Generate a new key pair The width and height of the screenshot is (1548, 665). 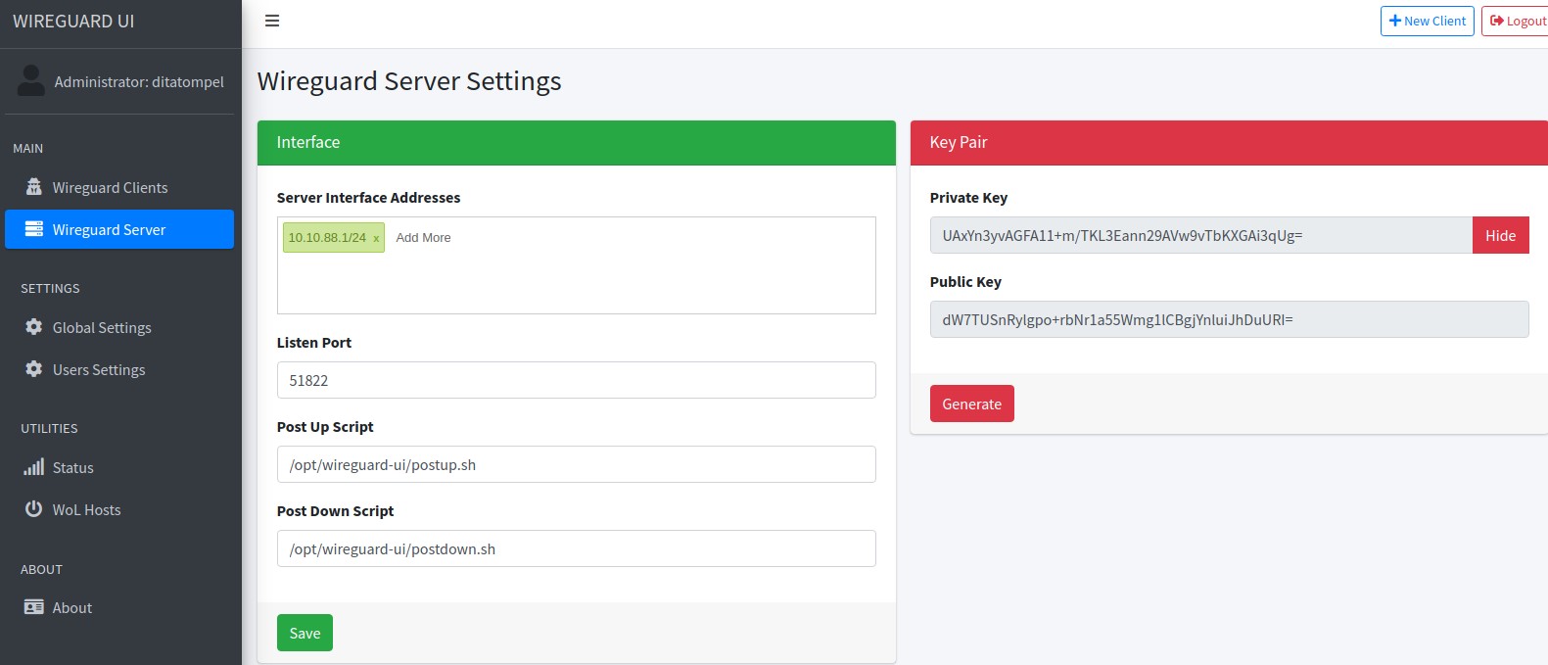click(x=972, y=404)
